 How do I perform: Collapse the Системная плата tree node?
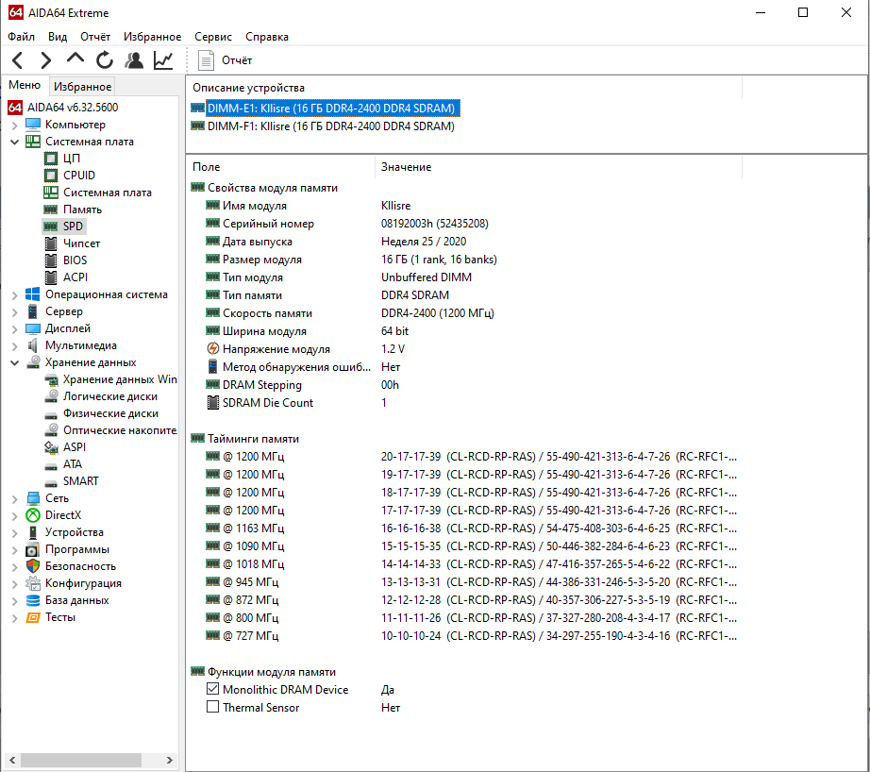[15, 142]
